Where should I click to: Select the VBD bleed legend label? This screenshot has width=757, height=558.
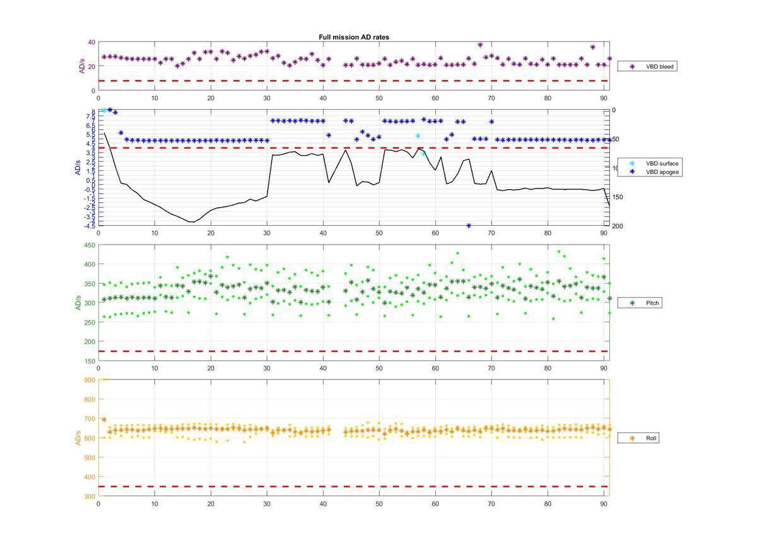pyautogui.click(x=659, y=66)
